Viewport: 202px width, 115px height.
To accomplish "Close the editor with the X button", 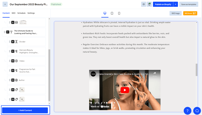I will pyautogui.click(x=5, y=4).
